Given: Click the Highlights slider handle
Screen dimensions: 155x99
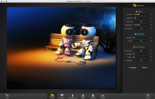Looking at the screenshot, I should click(139, 25).
